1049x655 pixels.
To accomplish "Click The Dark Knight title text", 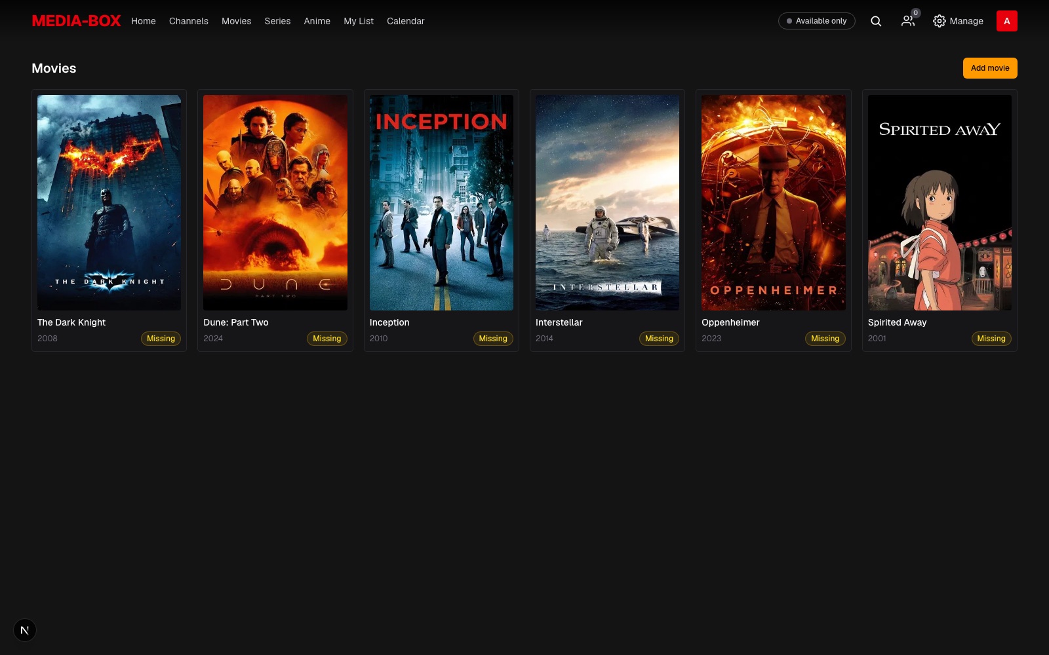I will pos(71,322).
